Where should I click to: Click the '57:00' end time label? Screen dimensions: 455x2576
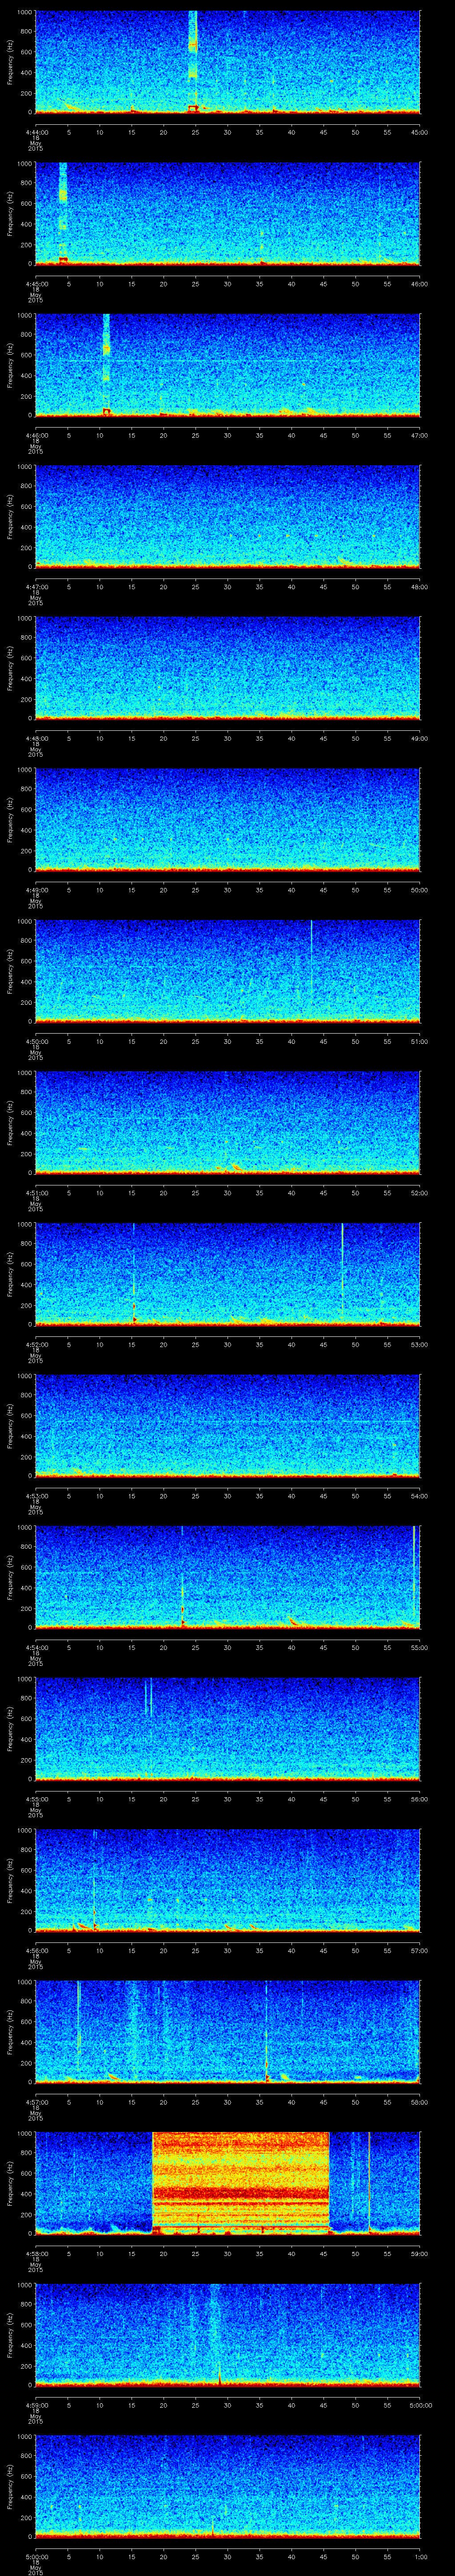point(419,1950)
